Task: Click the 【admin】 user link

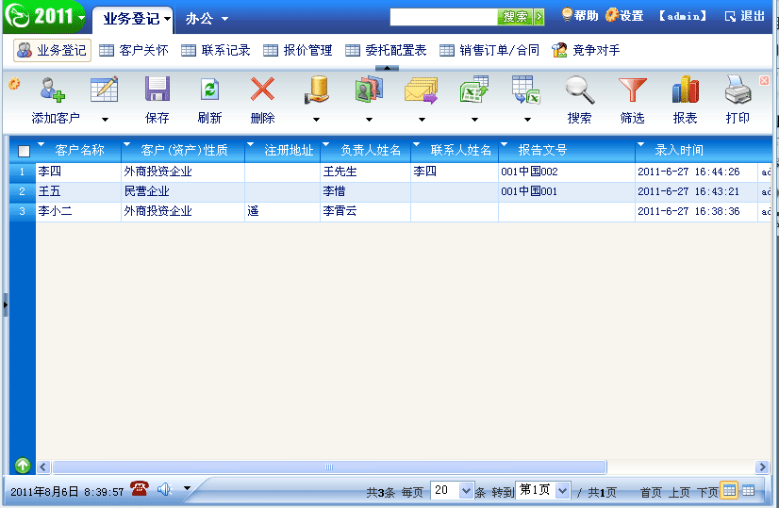Action: click(683, 16)
